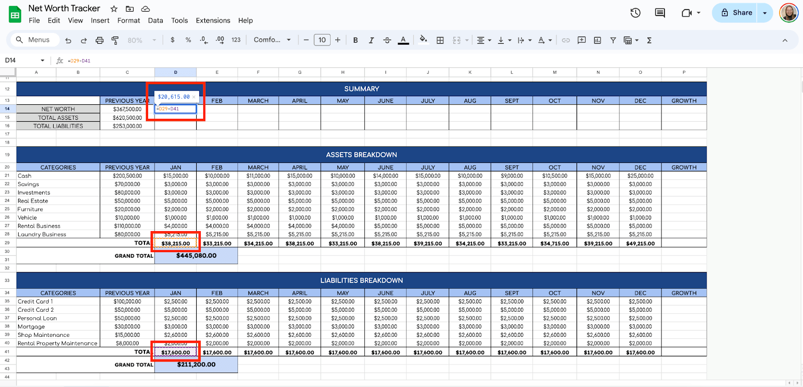This screenshot has height=387, width=803.
Task: Print the spreadsheet with printer icon
Action: click(99, 40)
